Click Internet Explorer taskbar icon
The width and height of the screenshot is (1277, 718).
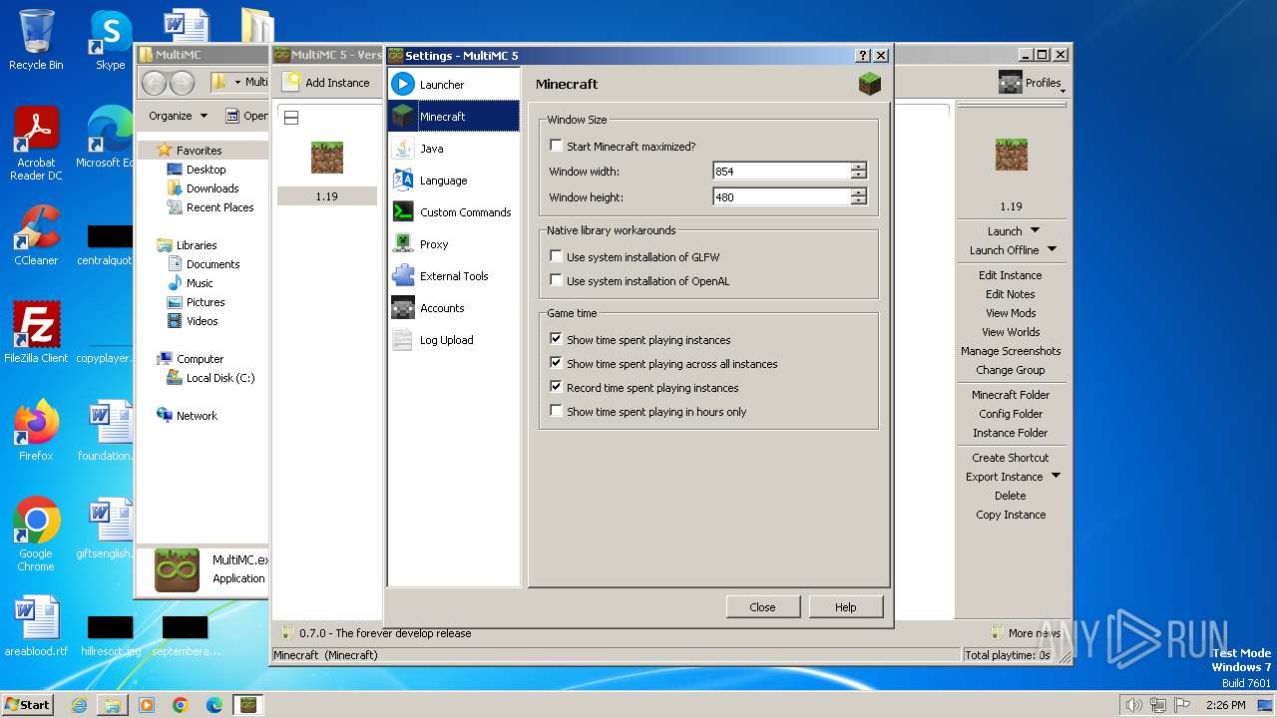coord(79,704)
